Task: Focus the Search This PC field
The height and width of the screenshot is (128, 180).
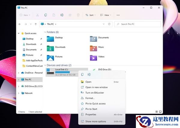Action: (x=137, y=24)
